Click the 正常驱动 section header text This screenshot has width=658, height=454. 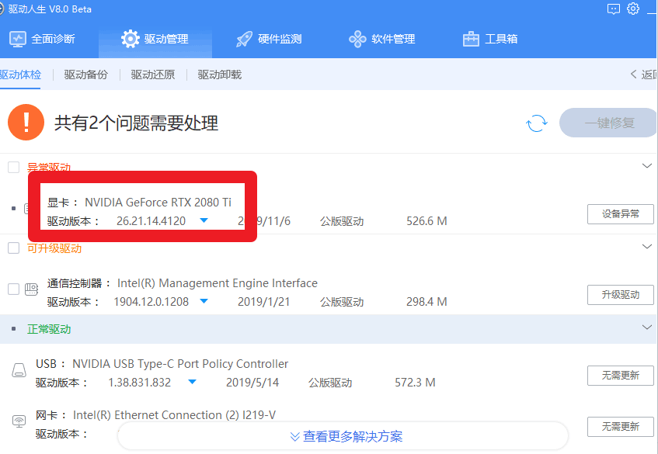click(x=49, y=329)
